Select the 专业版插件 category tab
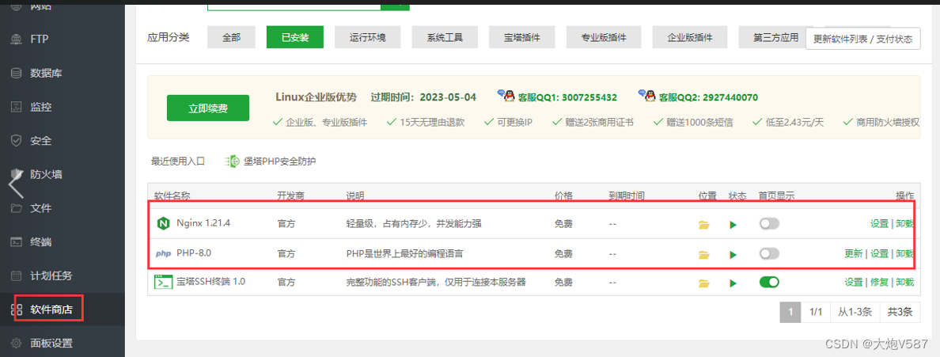 604,37
